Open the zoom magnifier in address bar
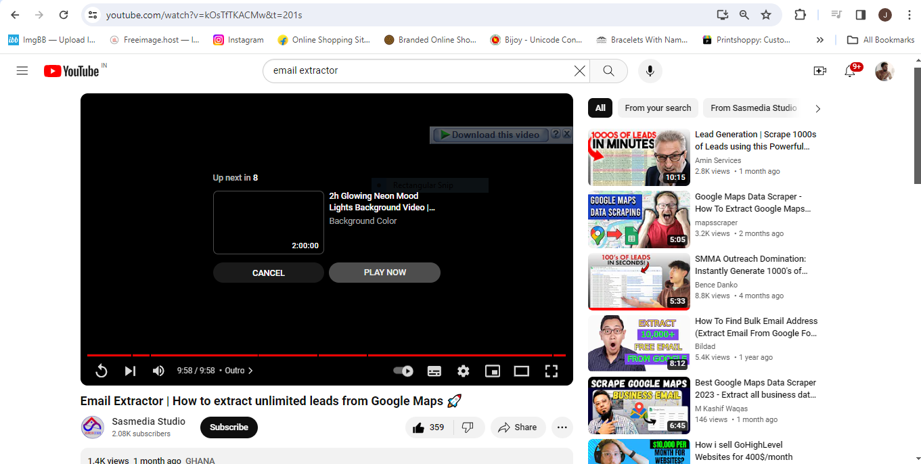 tap(744, 15)
